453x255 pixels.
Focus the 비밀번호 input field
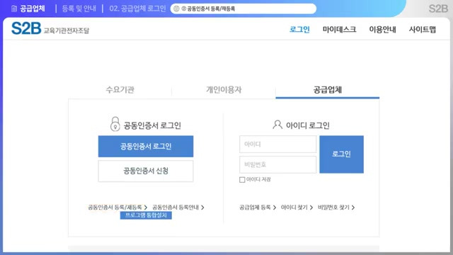pyautogui.click(x=277, y=164)
